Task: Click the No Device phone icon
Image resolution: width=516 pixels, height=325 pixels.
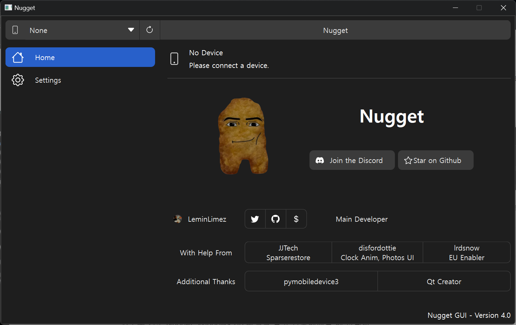Action: pos(174,59)
